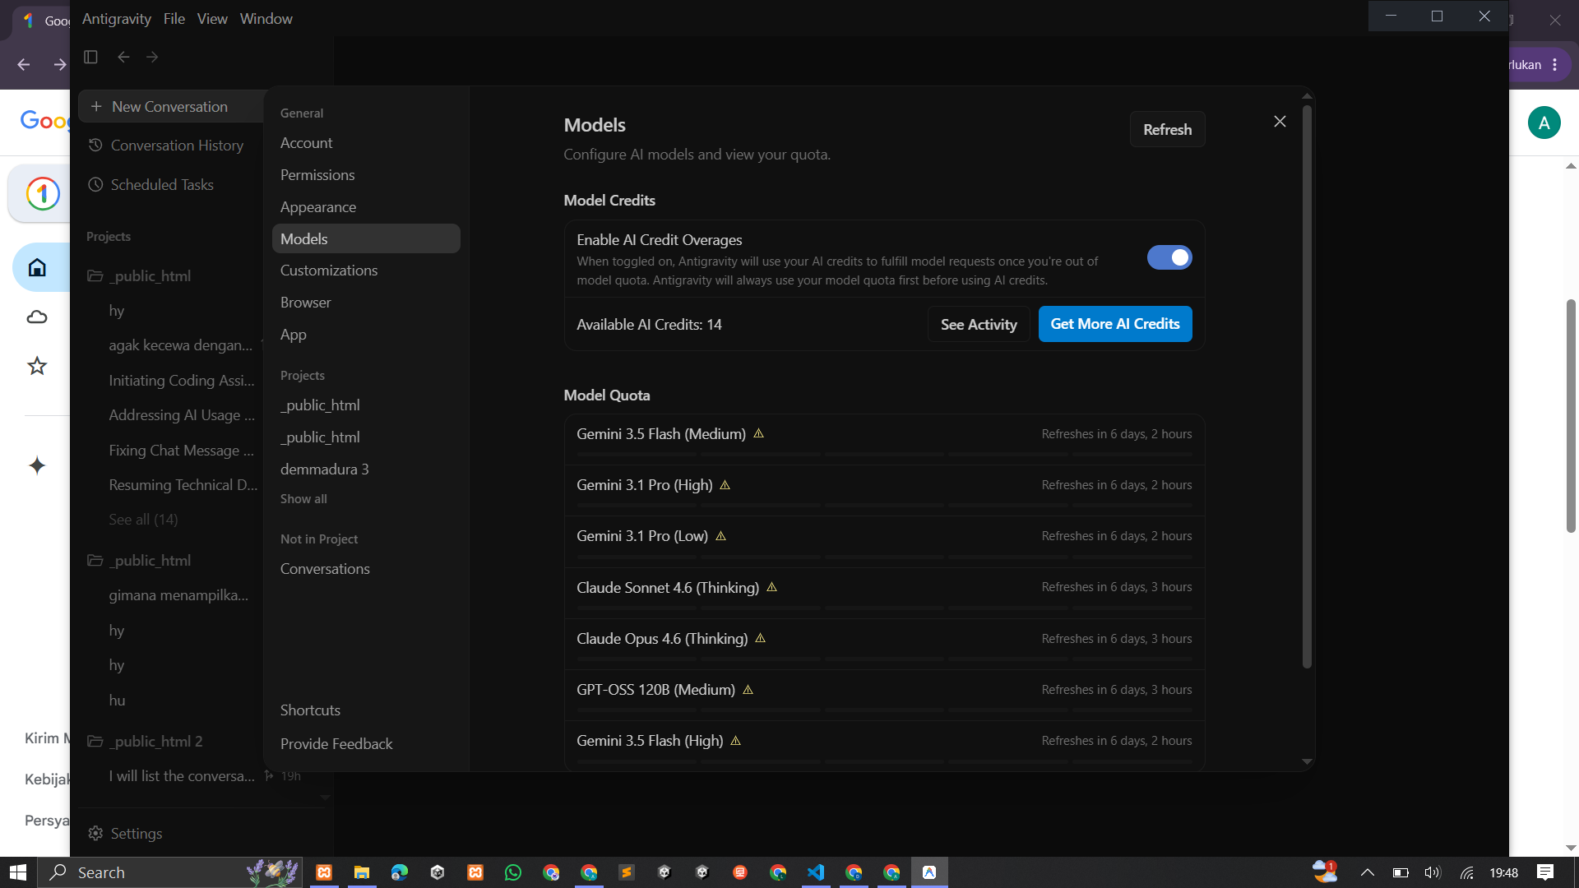Switch to Appearance settings

point(366,207)
